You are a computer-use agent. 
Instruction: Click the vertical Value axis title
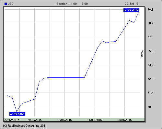[x=142, y=54]
